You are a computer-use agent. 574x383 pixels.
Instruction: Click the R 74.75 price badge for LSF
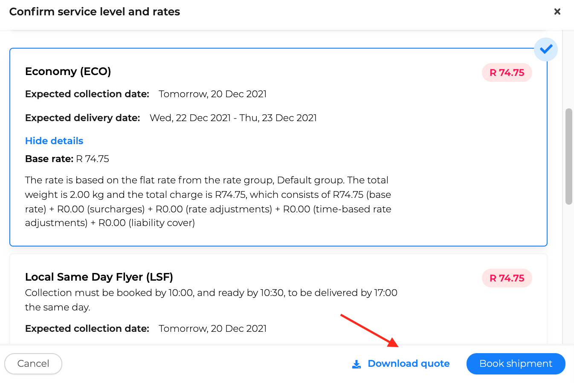coord(507,278)
